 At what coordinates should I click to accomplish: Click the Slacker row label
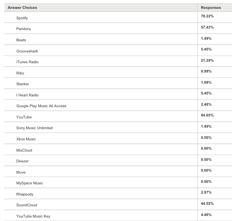click(x=22, y=84)
